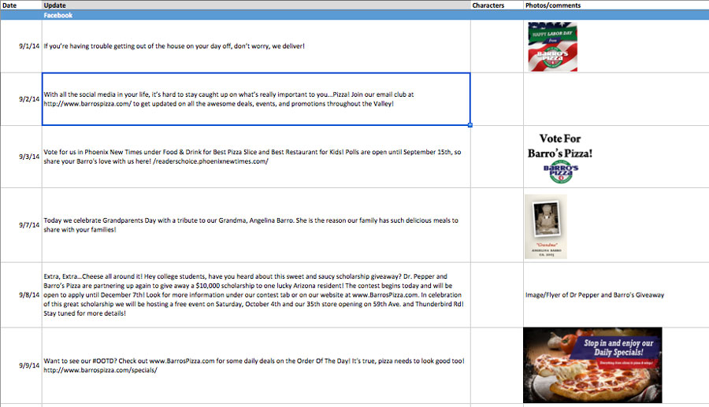The width and height of the screenshot is (709, 407).
Task: Click the Dr. Pepper scholarship update cell
Action: (x=256, y=295)
